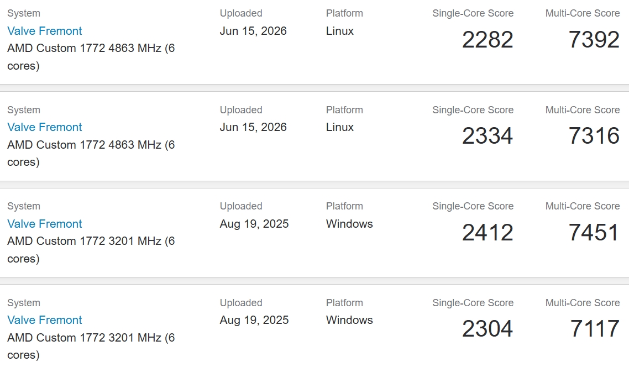629x367 pixels.
Task: Select the single-core score 2412
Action: click(x=488, y=233)
